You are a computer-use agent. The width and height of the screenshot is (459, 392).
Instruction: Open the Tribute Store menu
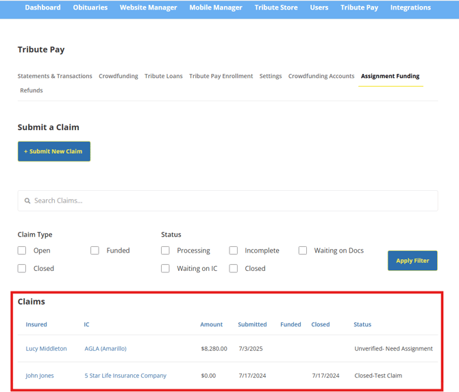click(x=276, y=8)
